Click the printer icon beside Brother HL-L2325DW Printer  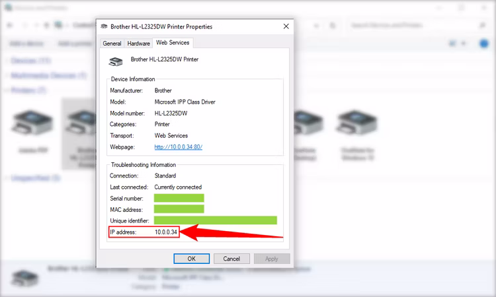click(x=116, y=61)
